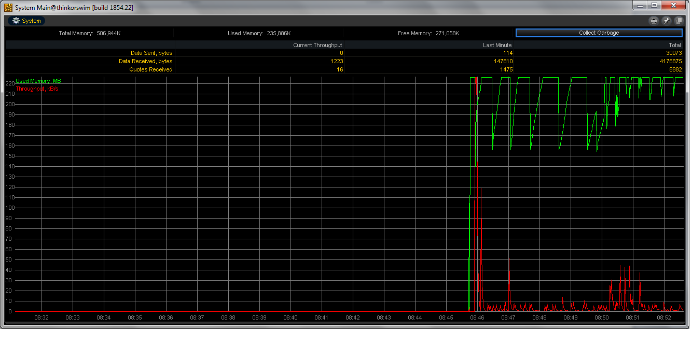Click the Used Memory 235,886K value
The width and height of the screenshot is (692, 347).
pos(279,33)
